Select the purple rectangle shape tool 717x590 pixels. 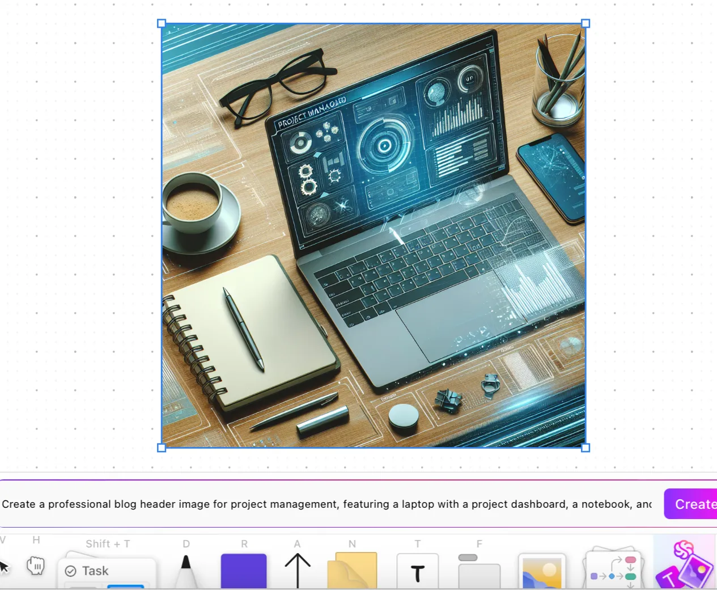(244, 571)
